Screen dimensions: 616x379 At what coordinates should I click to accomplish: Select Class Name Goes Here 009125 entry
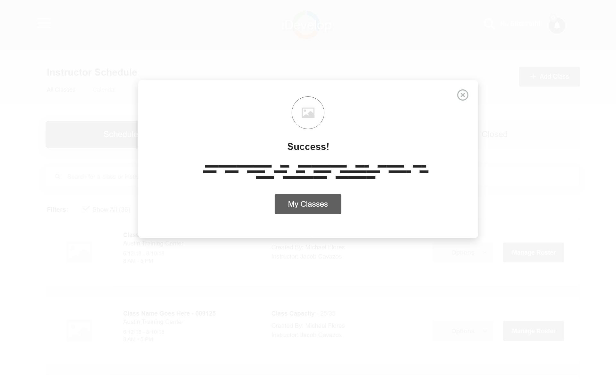click(169, 313)
